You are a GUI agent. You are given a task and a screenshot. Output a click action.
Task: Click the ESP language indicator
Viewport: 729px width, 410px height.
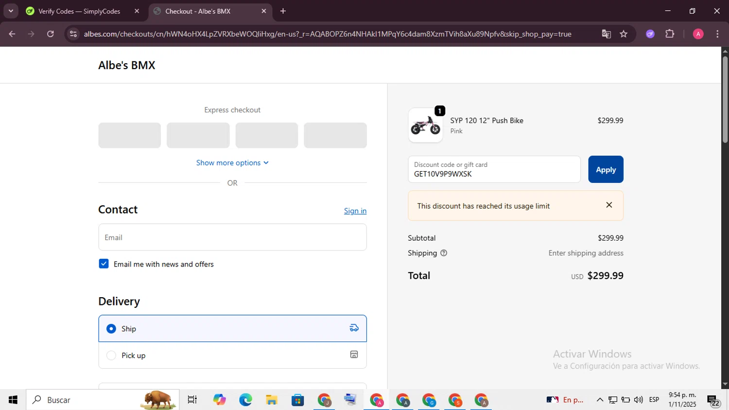654,400
